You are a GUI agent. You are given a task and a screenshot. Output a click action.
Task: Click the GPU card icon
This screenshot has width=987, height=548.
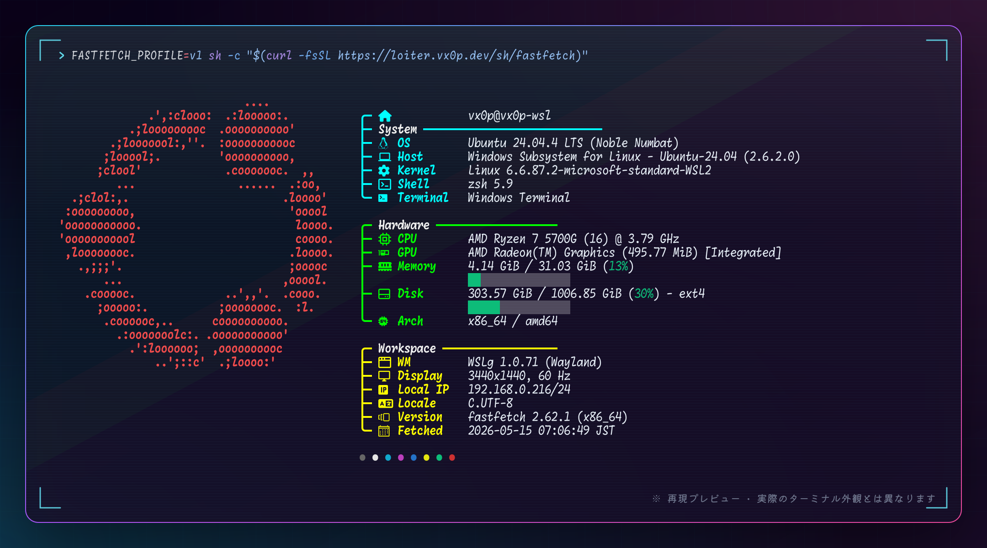point(384,253)
